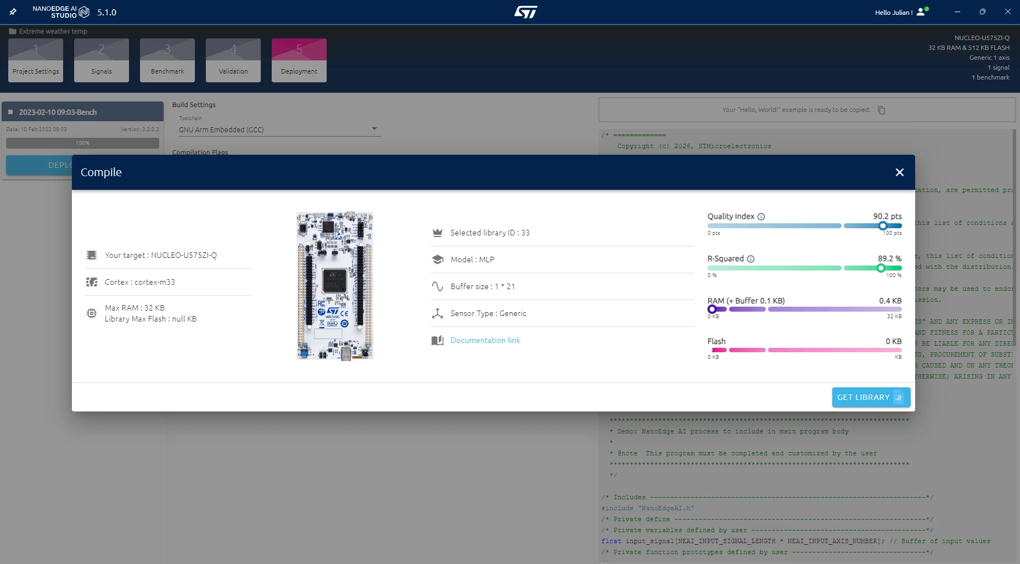Click 'Build Settings' heading
The height and width of the screenshot is (564, 1020).
click(194, 105)
